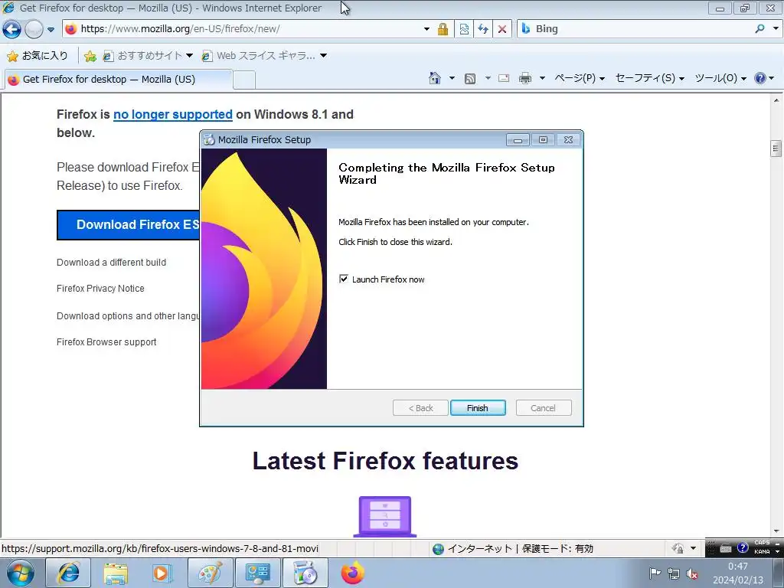Open the セーフティ(S) menu
Screen dimensions: 784x588
[x=649, y=78]
